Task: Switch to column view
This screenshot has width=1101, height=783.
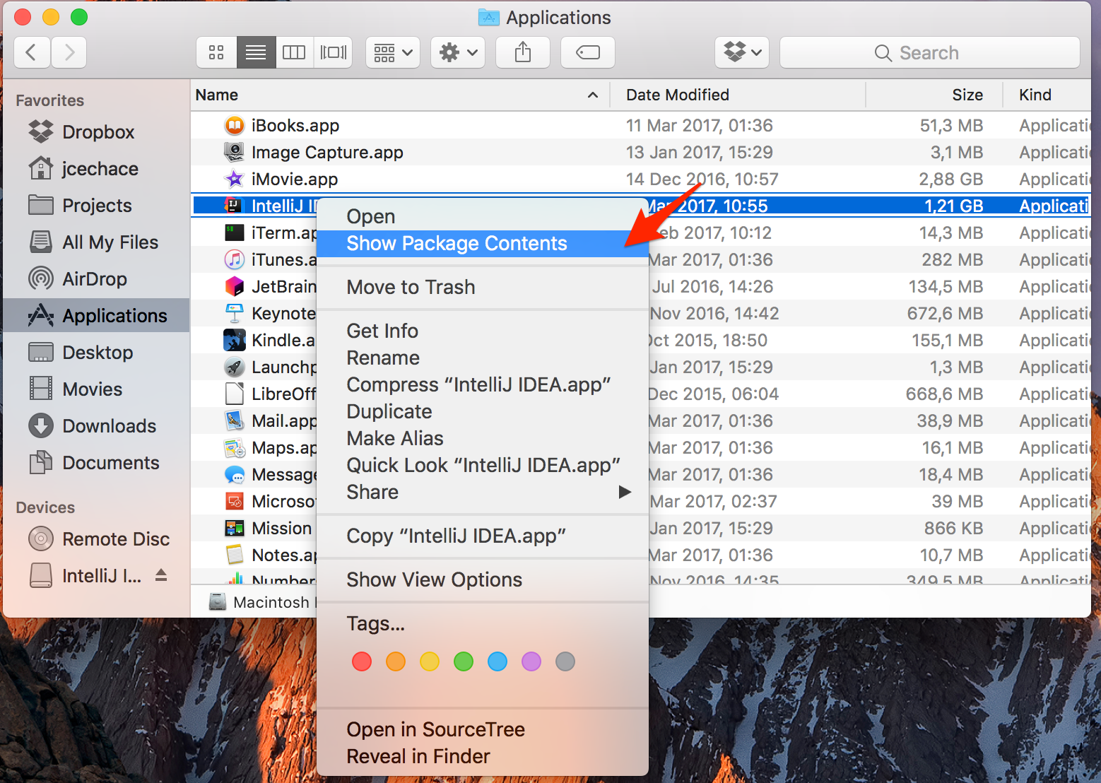Action: pyautogui.click(x=294, y=52)
